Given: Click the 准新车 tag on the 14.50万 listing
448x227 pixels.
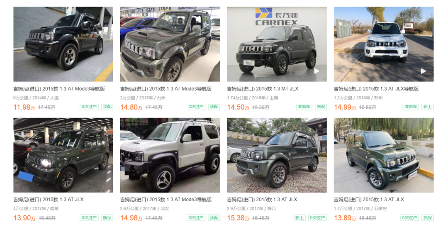Looking at the screenshot, I should [x=304, y=107].
